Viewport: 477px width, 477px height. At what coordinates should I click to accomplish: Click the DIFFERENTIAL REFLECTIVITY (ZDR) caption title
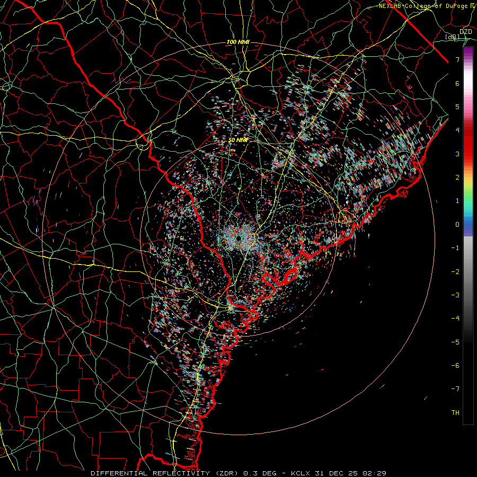click(x=165, y=473)
